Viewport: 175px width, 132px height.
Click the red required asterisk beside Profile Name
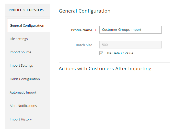[96, 30]
